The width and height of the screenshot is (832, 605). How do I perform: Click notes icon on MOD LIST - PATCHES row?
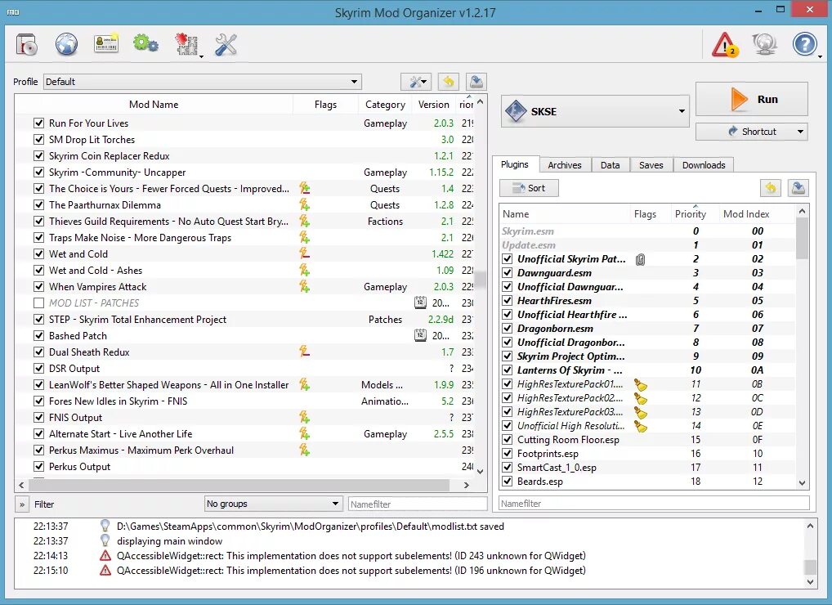[420, 302]
